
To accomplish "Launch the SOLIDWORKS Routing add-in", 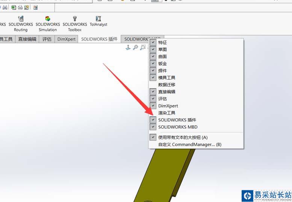I will click(x=21, y=24).
